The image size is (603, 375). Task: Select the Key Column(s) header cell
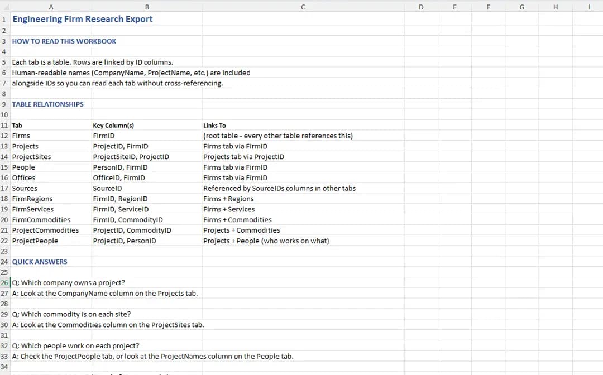(x=147, y=125)
